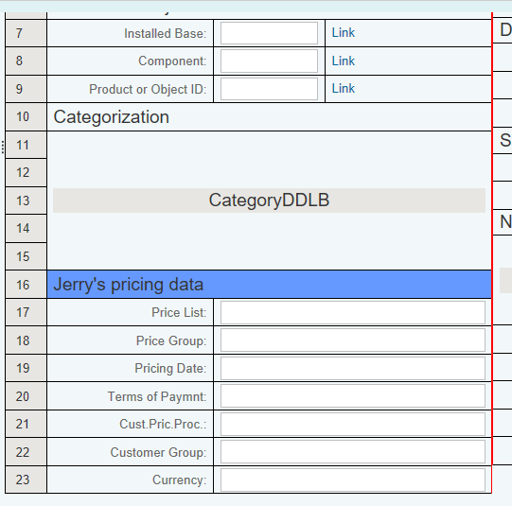
Task: Click the Terms of Paymnt input field
Action: tap(353, 396)
